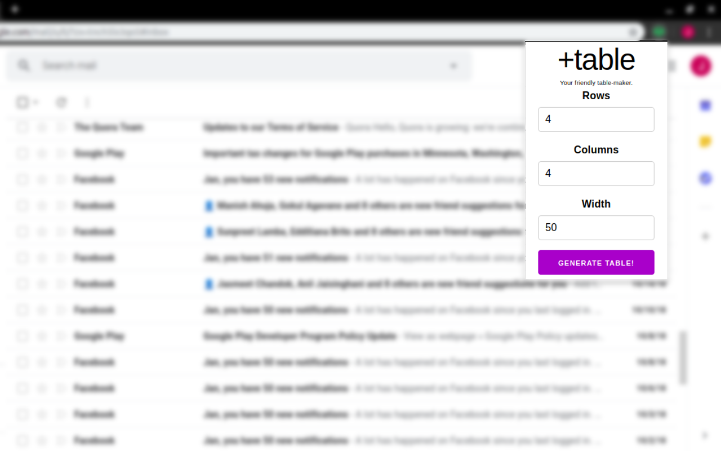Select checkbox for Gurpreet Lamba friend suggestions email

22,232
